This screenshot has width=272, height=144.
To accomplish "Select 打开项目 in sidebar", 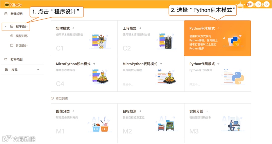I will (16, 59).
